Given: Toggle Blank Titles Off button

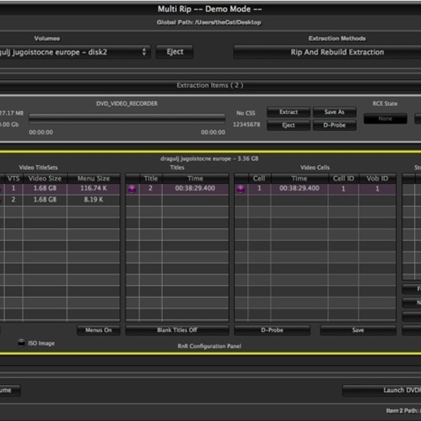Looking at the screenshot, I should click(x=177, y=330).
